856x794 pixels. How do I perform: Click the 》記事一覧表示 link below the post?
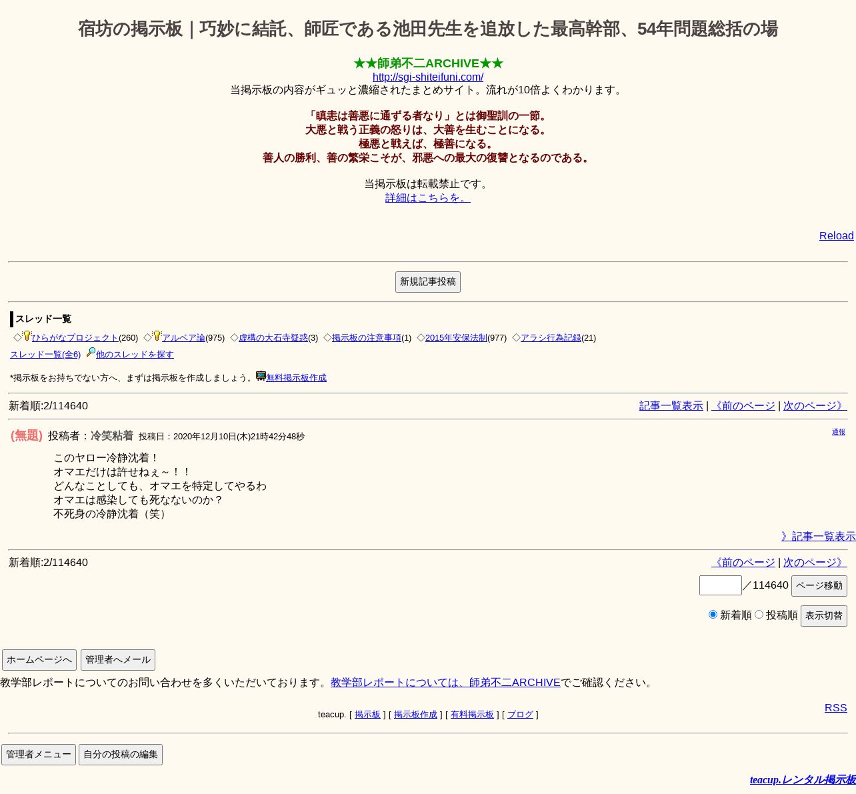(x=819, y=537)
